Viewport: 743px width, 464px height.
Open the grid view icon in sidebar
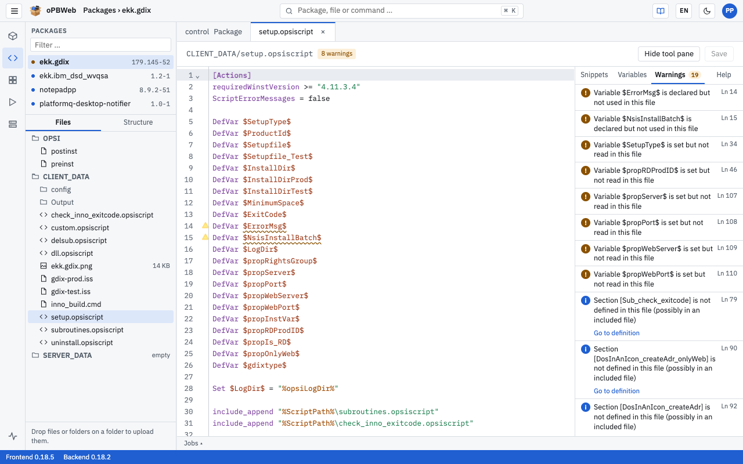click(13, 80)
